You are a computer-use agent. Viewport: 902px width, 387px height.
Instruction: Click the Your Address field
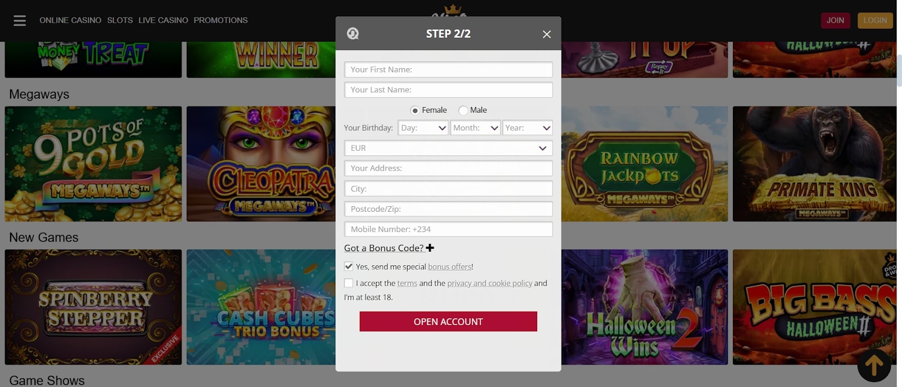tap(448, 168)
